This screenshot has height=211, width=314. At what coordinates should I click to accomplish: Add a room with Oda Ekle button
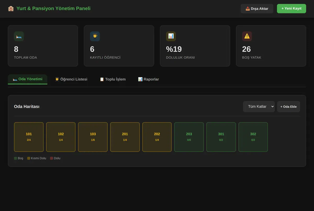coord(289,107)
